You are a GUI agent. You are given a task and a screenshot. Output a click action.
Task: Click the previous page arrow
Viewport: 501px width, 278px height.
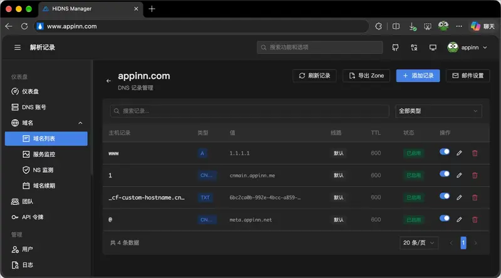pyautogui.click(x=451, y=243)
